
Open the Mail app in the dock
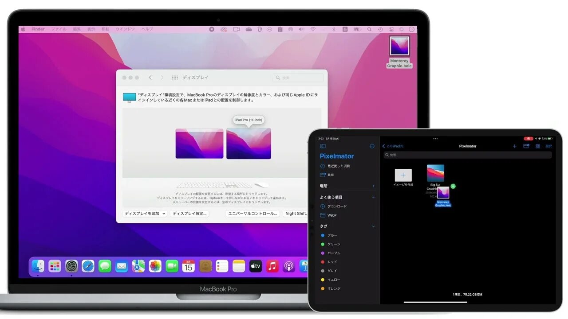click(x=122, y=266)
